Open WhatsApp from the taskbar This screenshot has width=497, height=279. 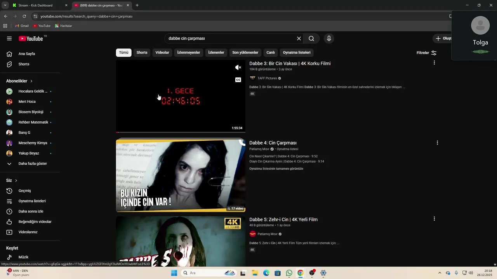(289, 273)
